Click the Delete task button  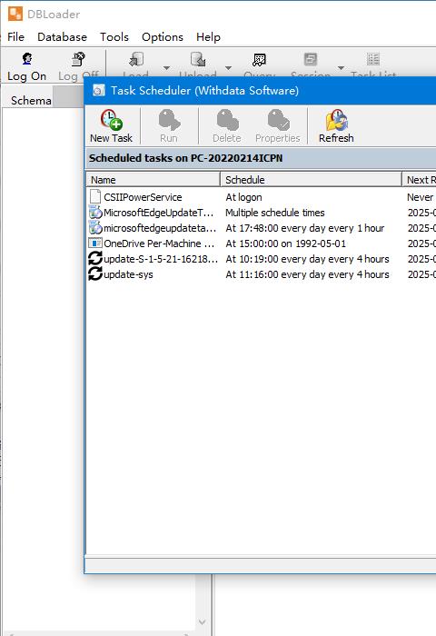tap(227, 126)
